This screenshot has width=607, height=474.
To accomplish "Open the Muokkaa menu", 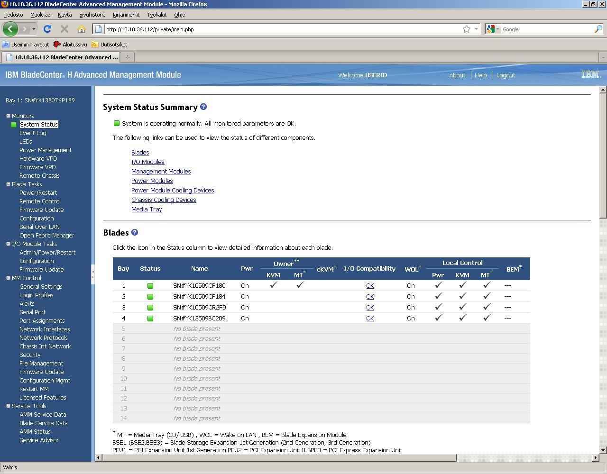I will point(40,15).
